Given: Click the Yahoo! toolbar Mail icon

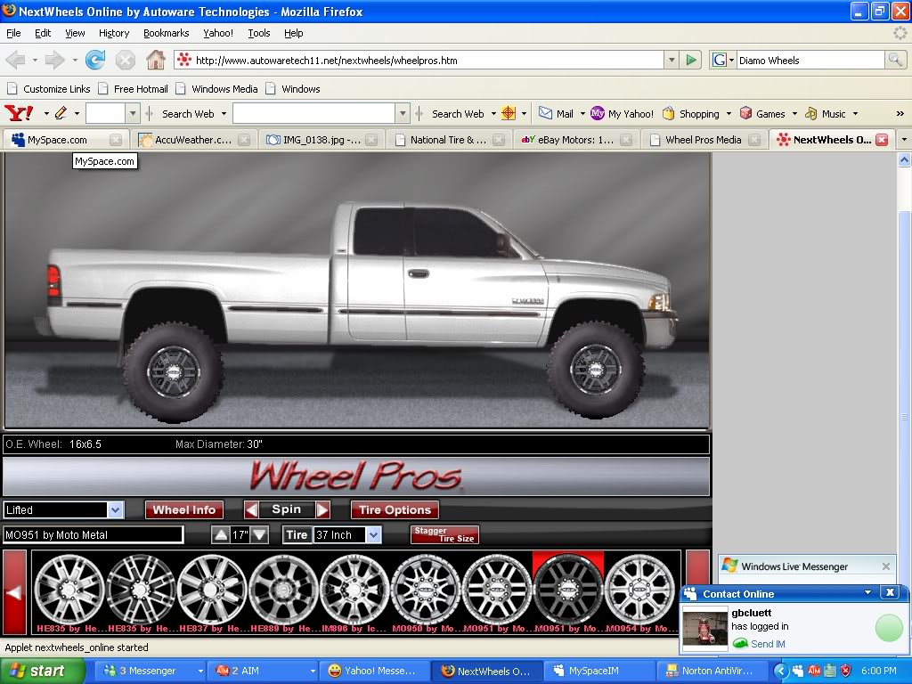Looking at the screenshot, I should [x=546, y=114].
